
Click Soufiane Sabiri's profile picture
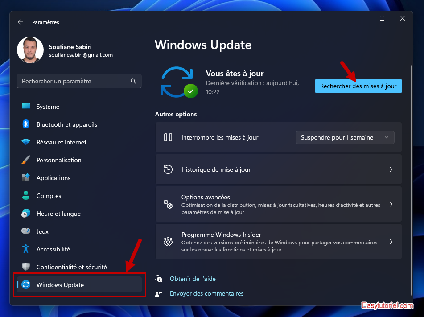pyautogui.click(x=30, y=50)
